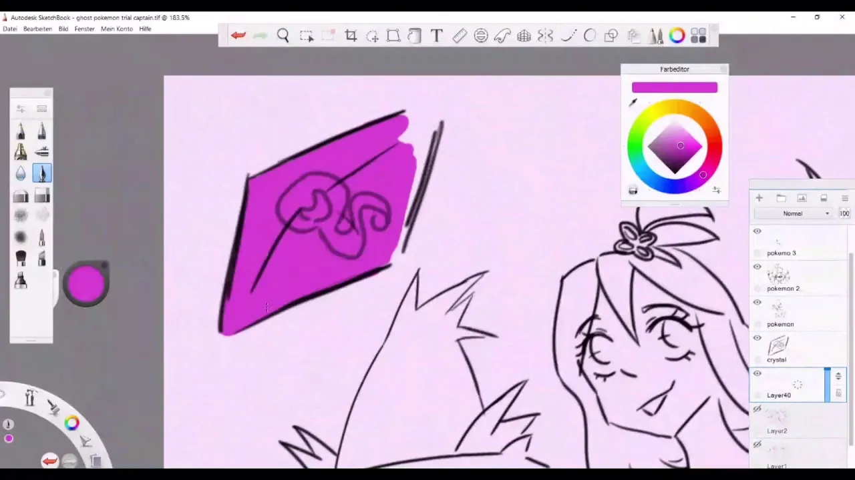Open the layer panel menu icon
The image size is (855, 480).
(845, 198)
